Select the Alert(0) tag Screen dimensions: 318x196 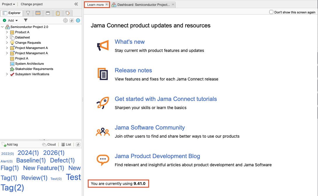click(6, 161)
